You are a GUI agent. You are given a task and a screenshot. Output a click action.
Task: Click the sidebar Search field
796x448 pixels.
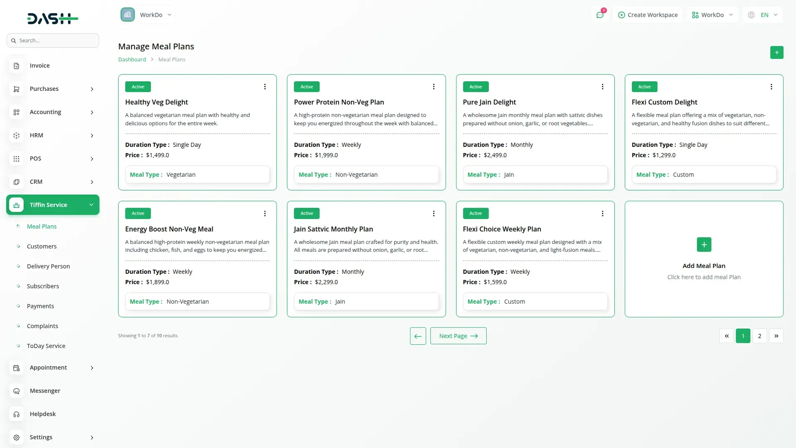53,41
